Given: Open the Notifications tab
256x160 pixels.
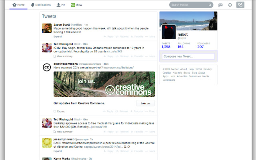Looking at the screenshot, I should [x=41, y=5].
